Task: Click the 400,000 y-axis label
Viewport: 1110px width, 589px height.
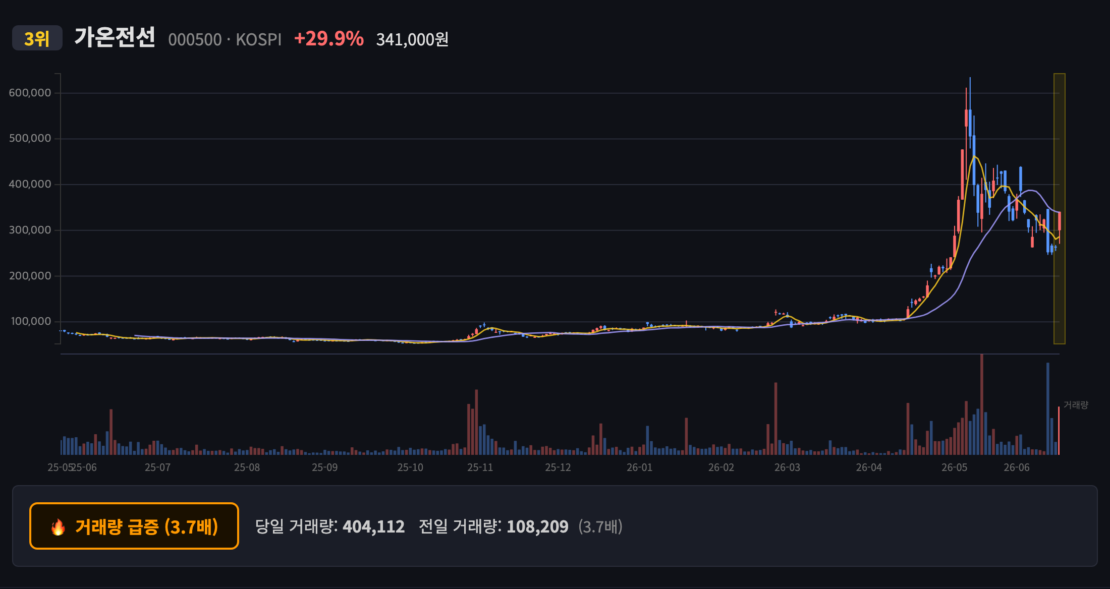Action: tap(30, 184)
